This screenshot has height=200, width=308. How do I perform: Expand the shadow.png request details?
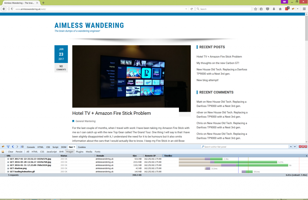coord(7,168)
